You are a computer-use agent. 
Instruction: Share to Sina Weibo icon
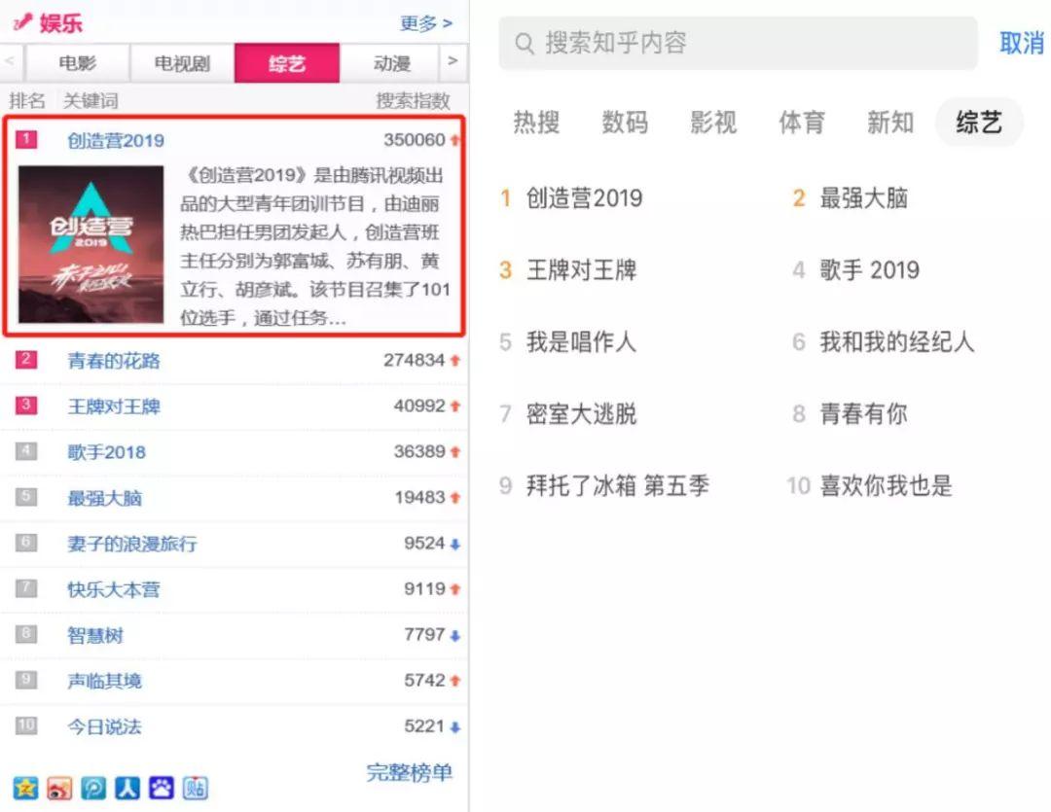[x=59, y=788]
